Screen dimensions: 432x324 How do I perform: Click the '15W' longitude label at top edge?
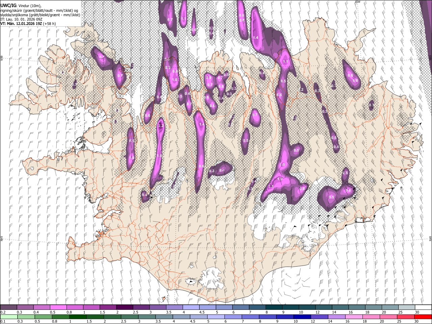coord(357,2)
